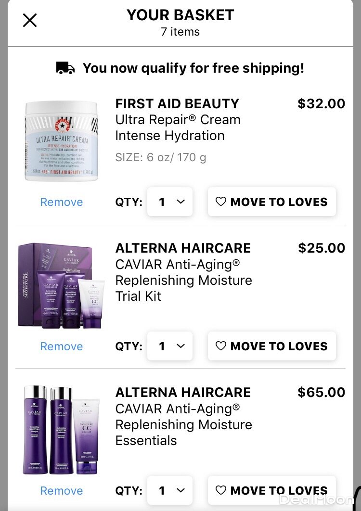Open quantity dropdown for Ultra Repair Cream
This screenshot has width=361, height=511.
[170, 202]
